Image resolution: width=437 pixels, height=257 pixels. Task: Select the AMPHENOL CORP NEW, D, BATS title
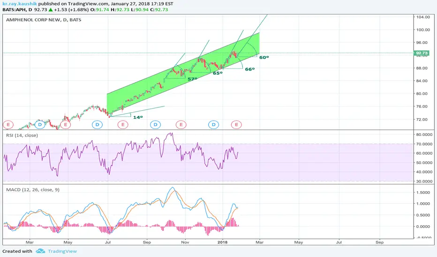tap(44, 20)
